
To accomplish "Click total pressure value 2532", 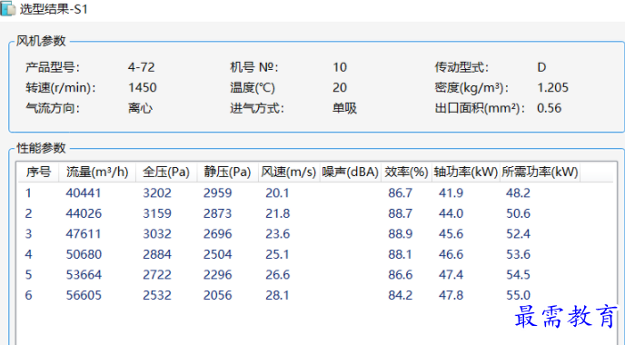I will (x=157, y=295).
